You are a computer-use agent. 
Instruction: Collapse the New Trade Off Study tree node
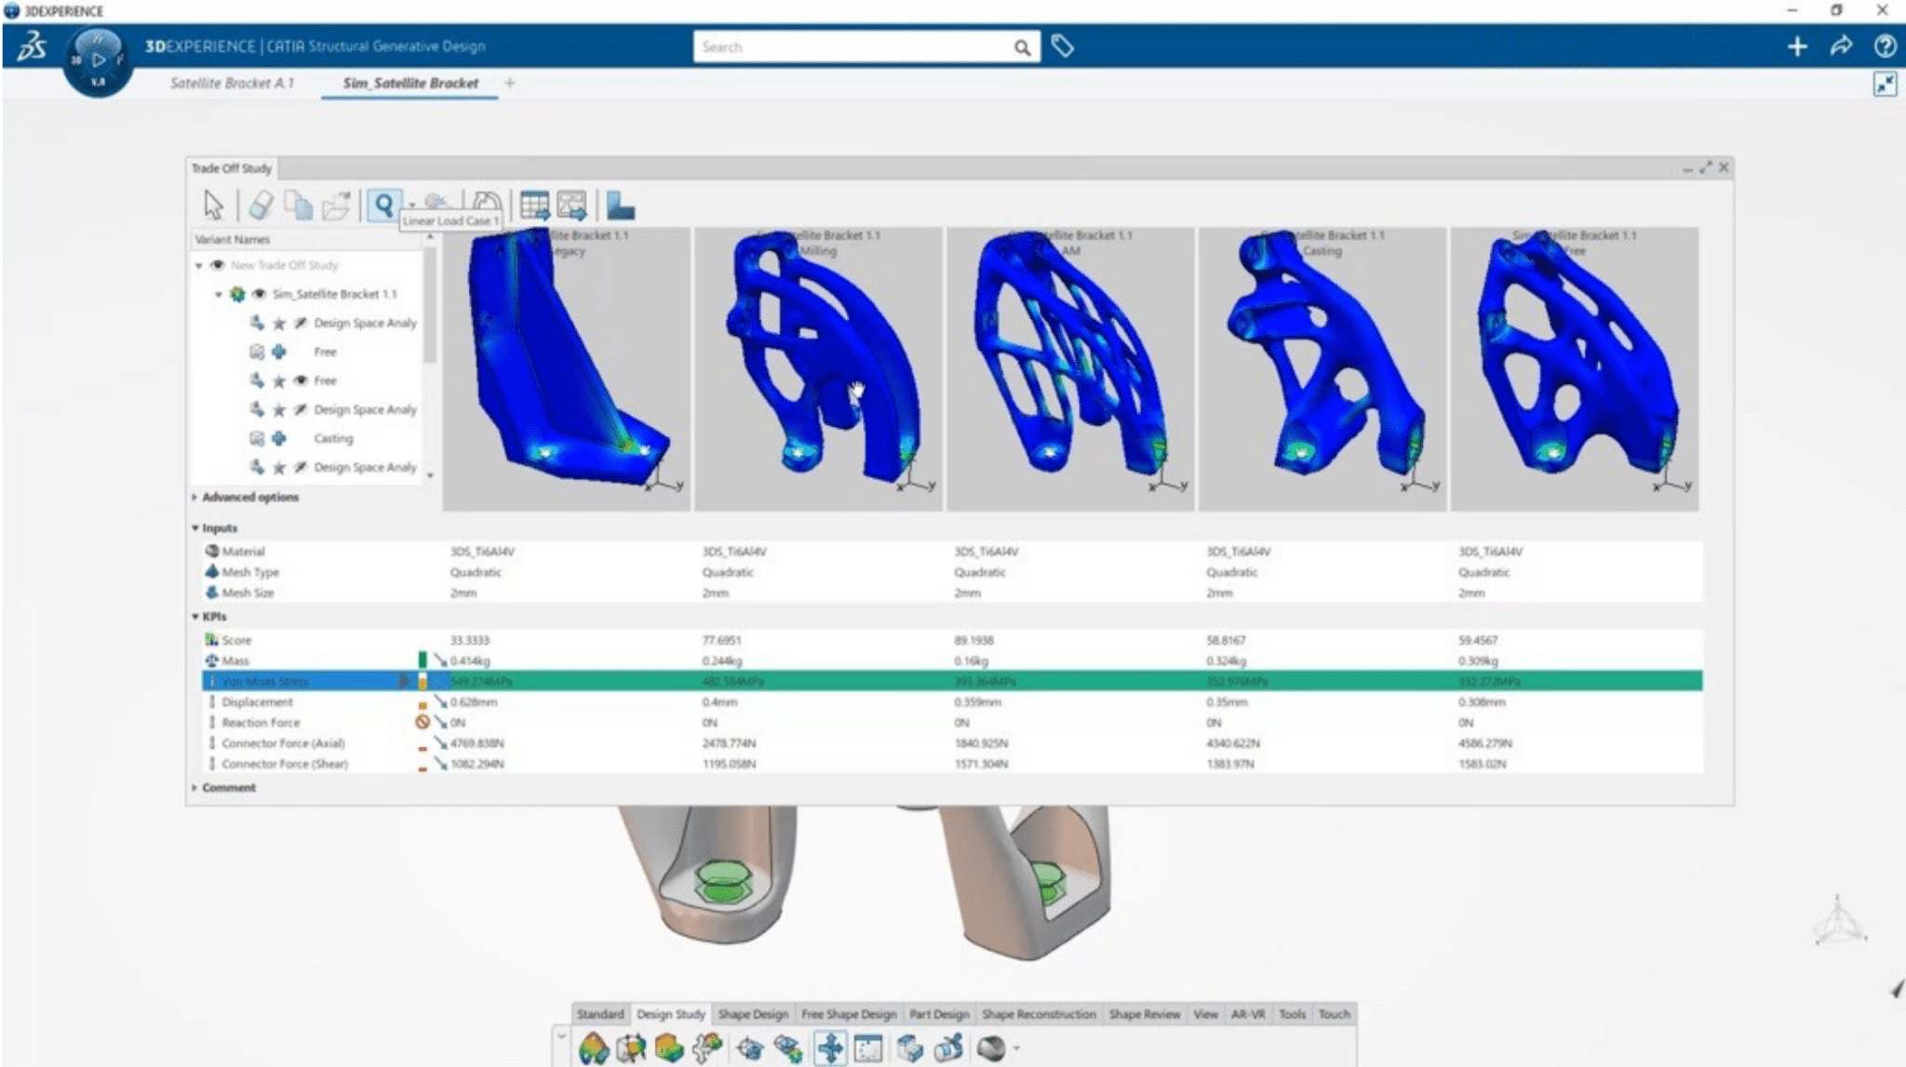(x=198, y=265)
